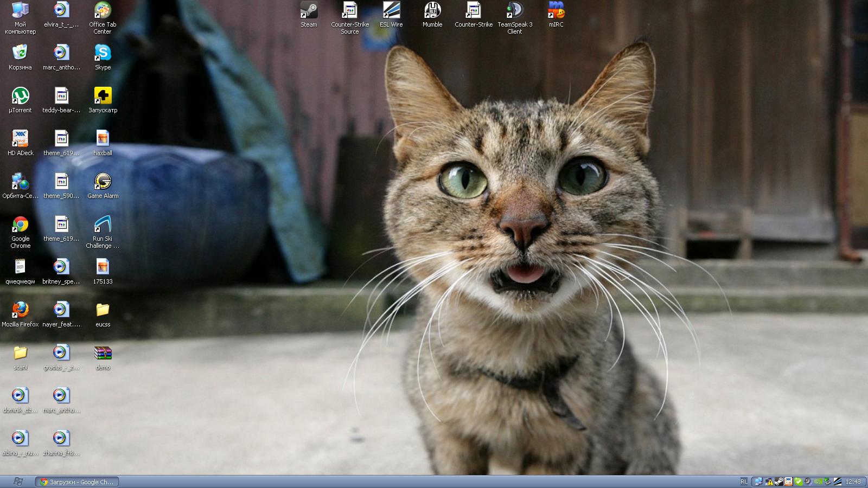Click the demo WinRAR archive icon
The height and width of the screenshot is (488, 868).
[103, 353]
